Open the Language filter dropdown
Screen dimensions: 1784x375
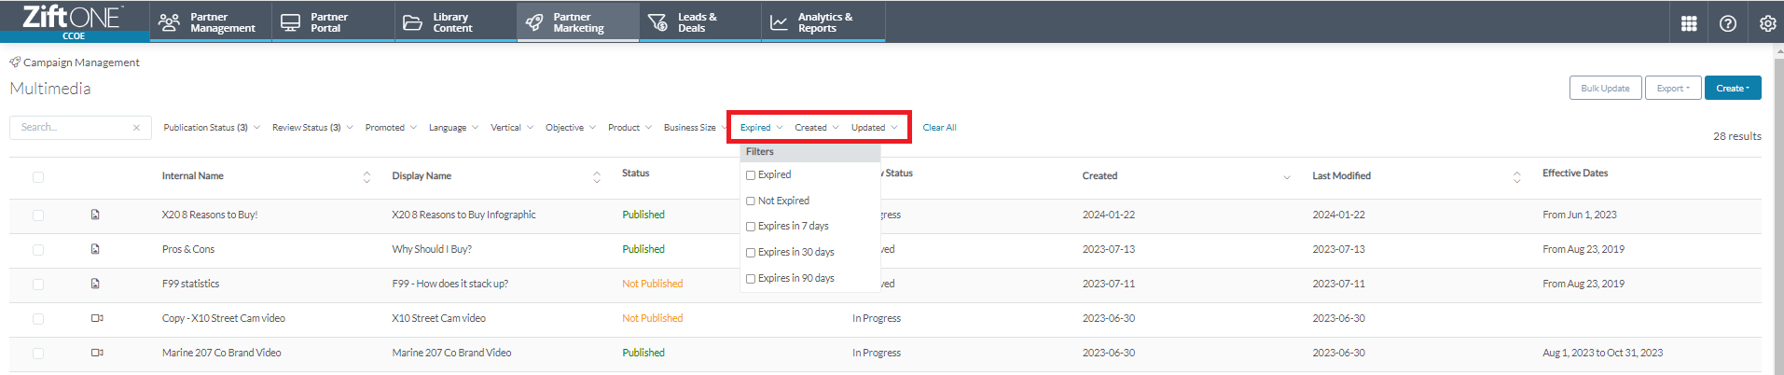coord(453,128)
